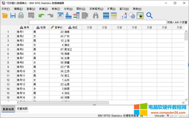The height and width of the screenshot is (118, 189).
Task: Open the 图形(G) menu
Action: point(81,9)
